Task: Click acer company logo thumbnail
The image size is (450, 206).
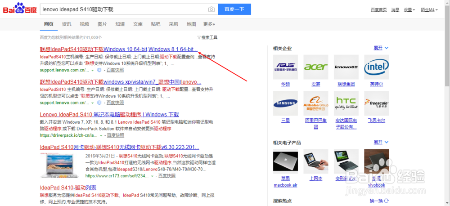Action: 316,67
